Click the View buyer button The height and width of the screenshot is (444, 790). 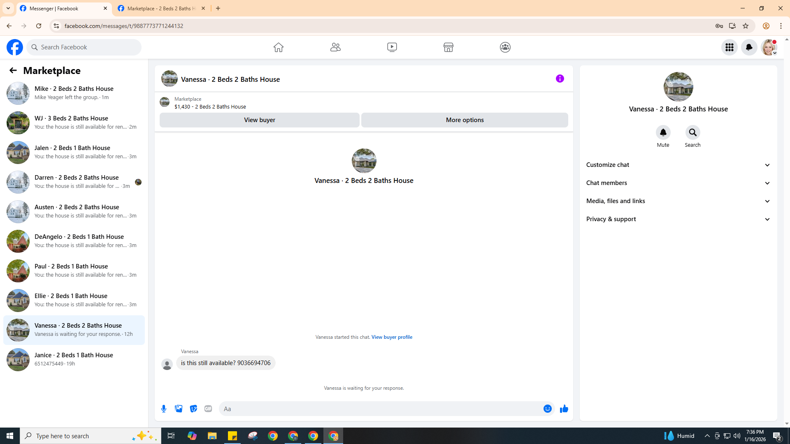(x=259, y=120)
